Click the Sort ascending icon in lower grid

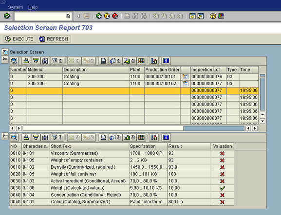[x=26, y=138]
